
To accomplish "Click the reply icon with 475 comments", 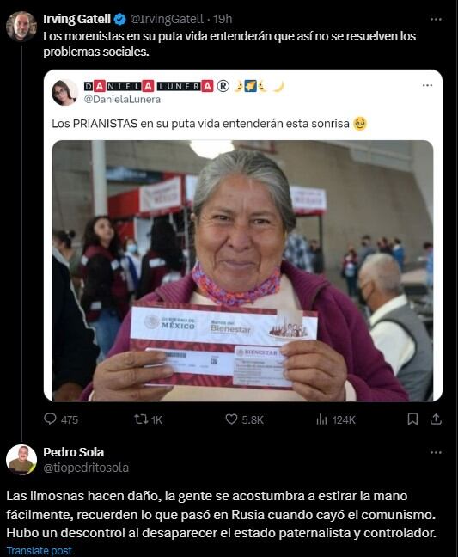I will 50,419.
